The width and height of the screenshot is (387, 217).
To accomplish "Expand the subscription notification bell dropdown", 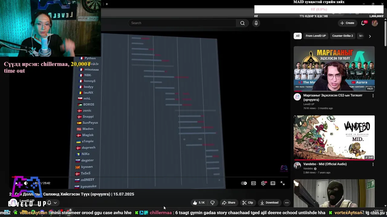I will [x=52, y=203].
